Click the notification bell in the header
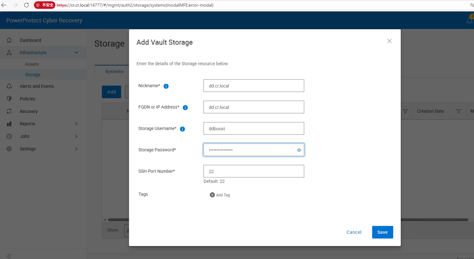The height and width of the screenshot is (259, 474). pos(470,20)
